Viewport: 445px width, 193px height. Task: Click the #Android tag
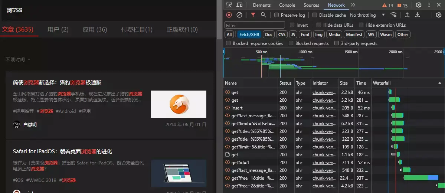pos(66,111)
